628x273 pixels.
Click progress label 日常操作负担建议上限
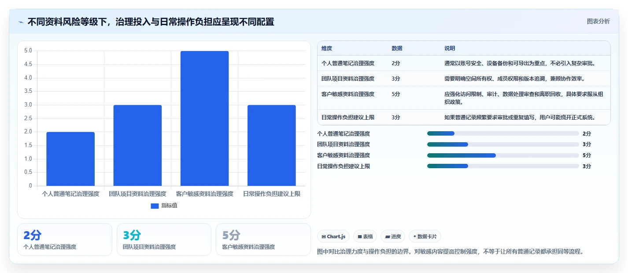[344, 166]
